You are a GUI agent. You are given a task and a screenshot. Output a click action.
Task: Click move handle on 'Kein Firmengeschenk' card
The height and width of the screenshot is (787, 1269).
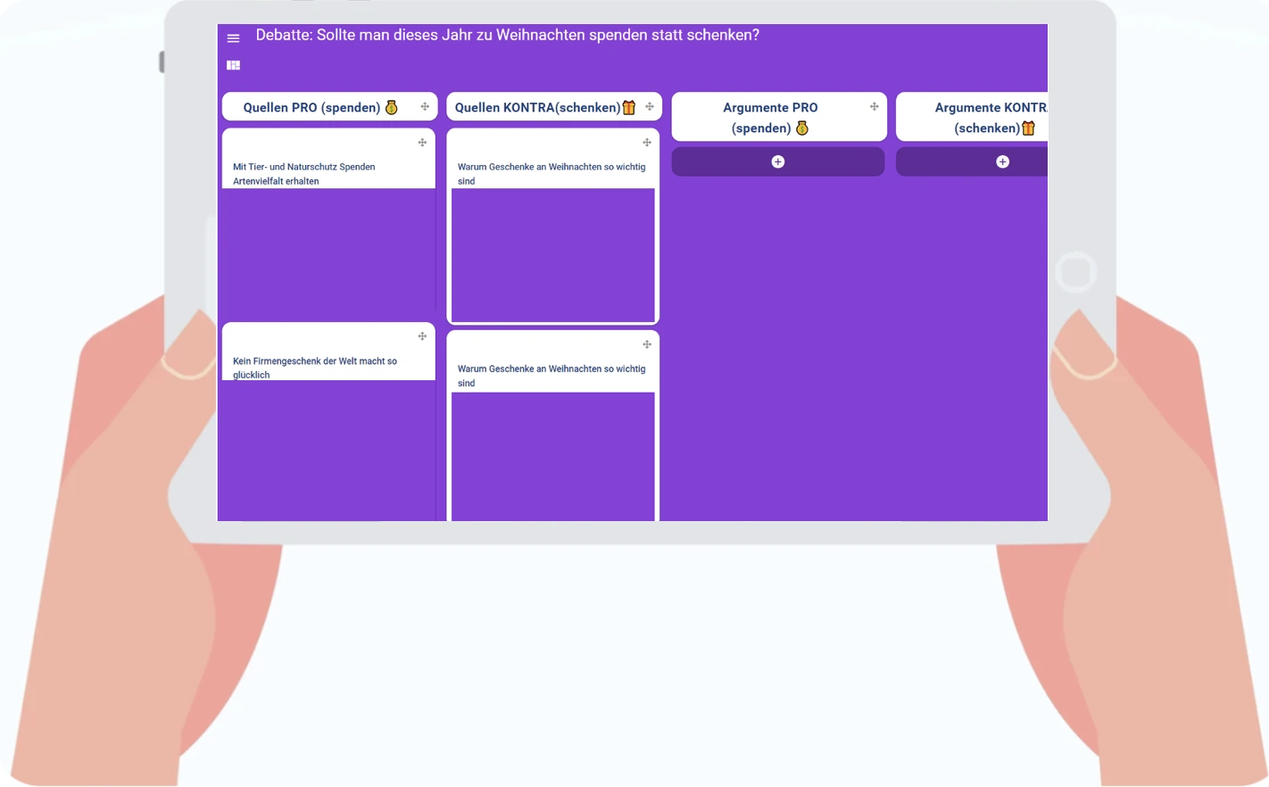point(422,336)
